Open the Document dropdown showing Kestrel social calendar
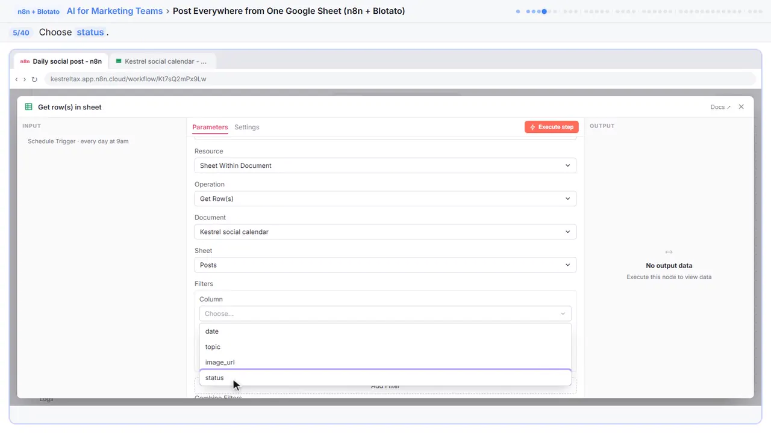The width and height of the screenshot is (771, 433). pyautogui.click(x=385, y=232)
